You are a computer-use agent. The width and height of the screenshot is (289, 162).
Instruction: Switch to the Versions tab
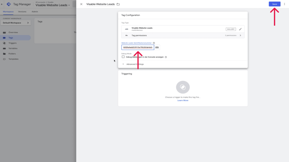click(x=22, y=12)
